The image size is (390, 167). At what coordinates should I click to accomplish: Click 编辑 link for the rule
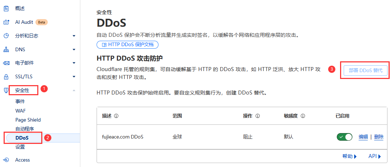pyautogui.click(x=363, y=137)
